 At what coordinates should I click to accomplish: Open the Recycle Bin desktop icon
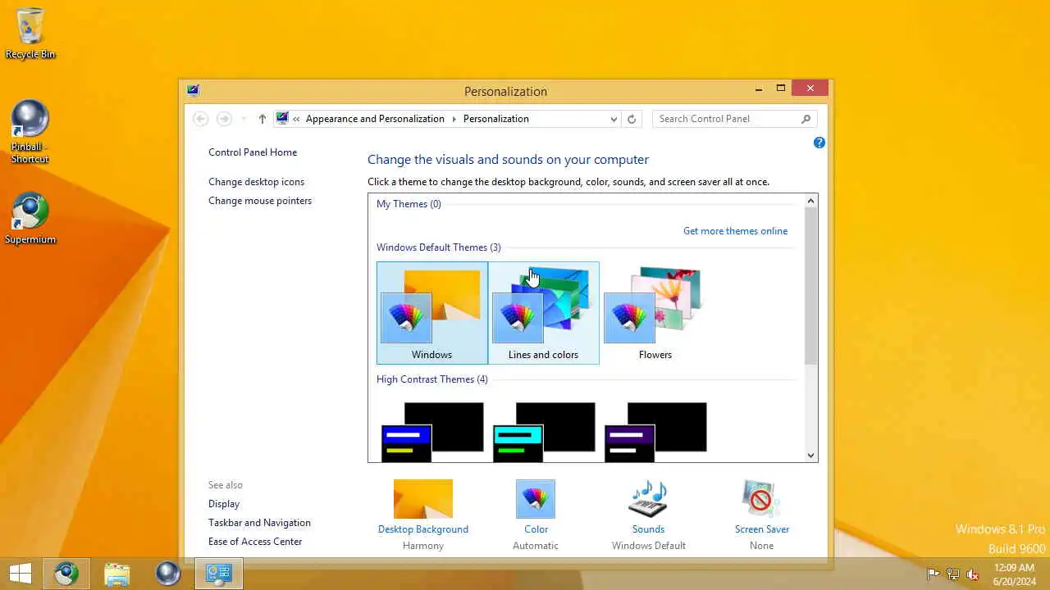click(x=30, y=34)
